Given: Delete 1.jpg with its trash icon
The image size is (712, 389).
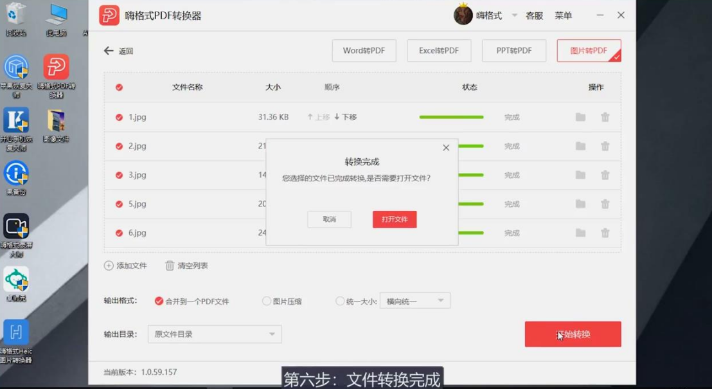Looking at the screenshot, I should (x=605, y=117).
